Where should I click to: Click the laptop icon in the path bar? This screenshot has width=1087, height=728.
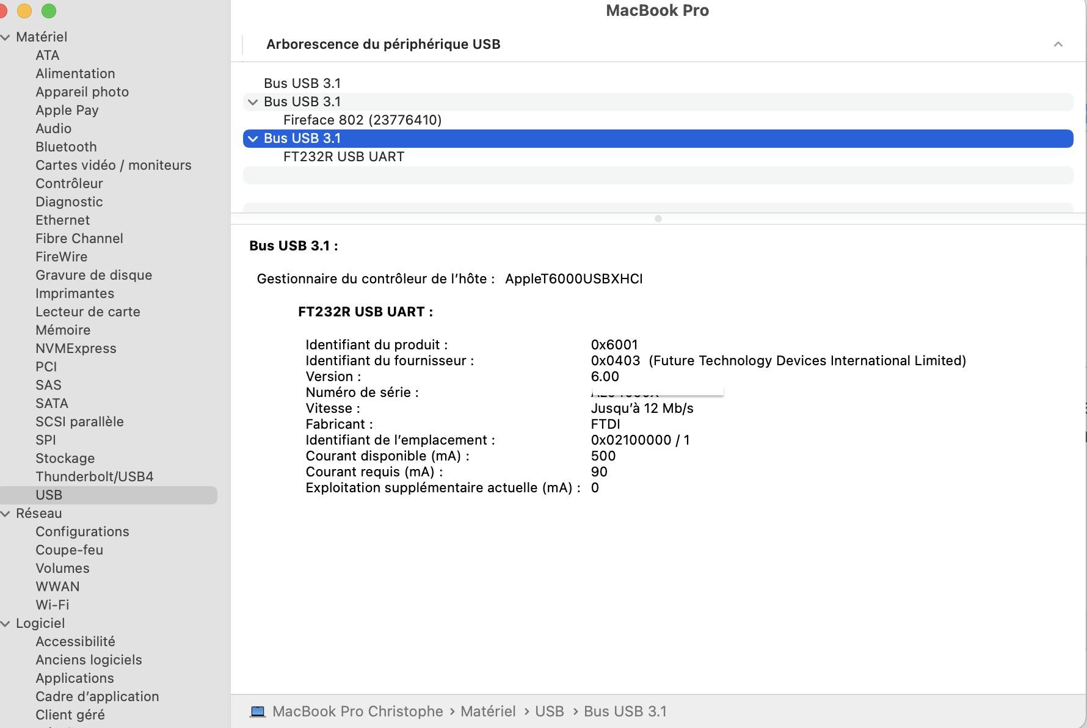pos(258,712)
